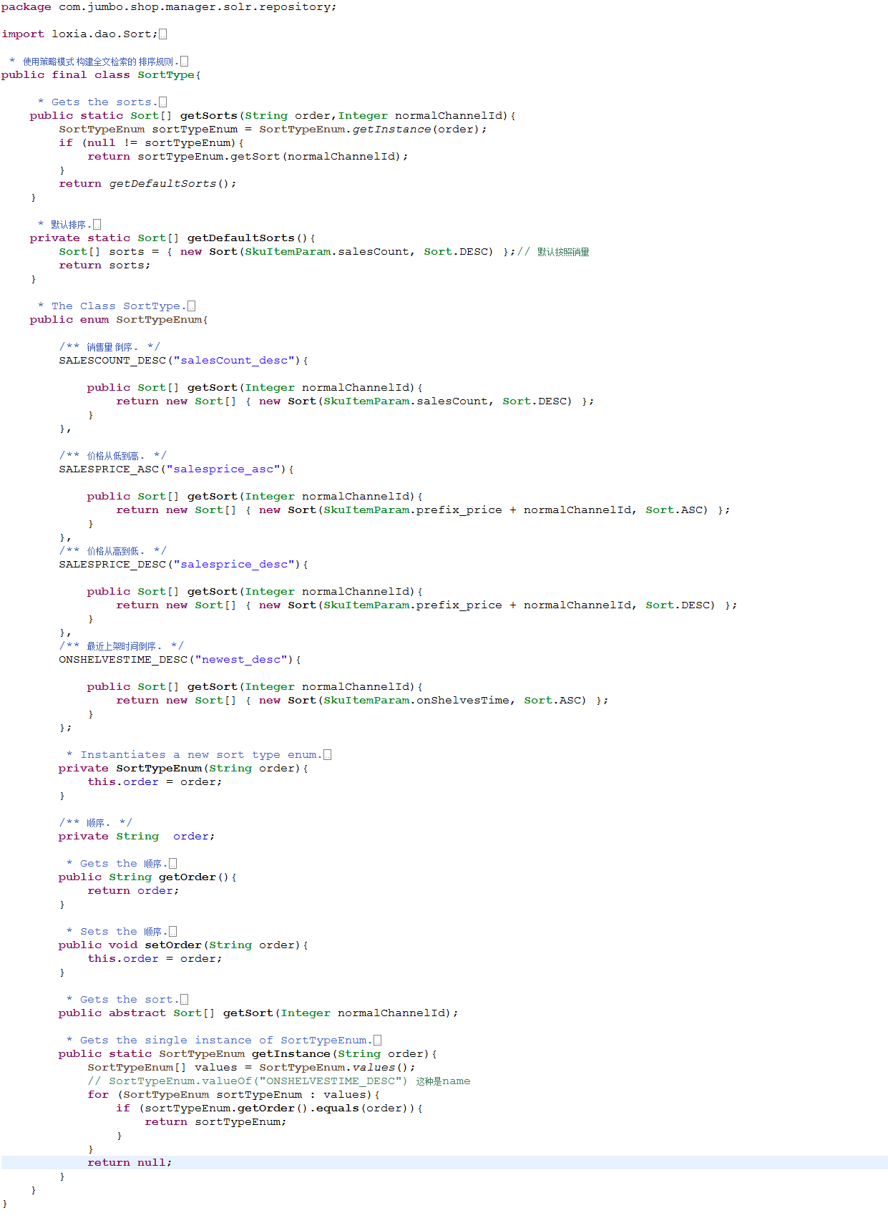888x1223 pixels.
Task: Click abstract getSort method declaration
Action: [258, 1013]
